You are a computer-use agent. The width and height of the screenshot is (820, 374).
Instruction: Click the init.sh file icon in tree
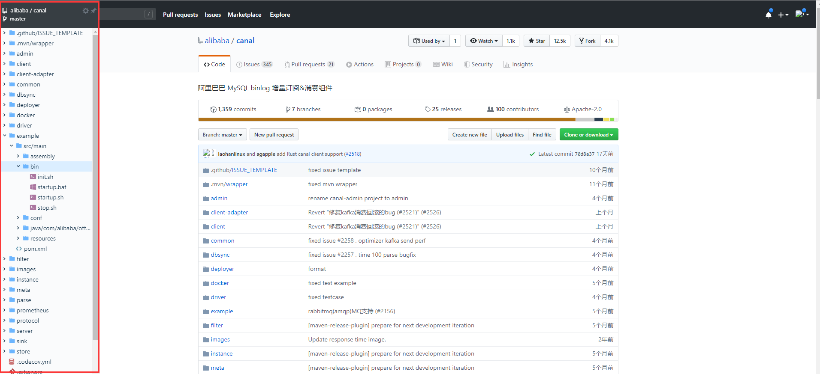(x=33, y=177)
